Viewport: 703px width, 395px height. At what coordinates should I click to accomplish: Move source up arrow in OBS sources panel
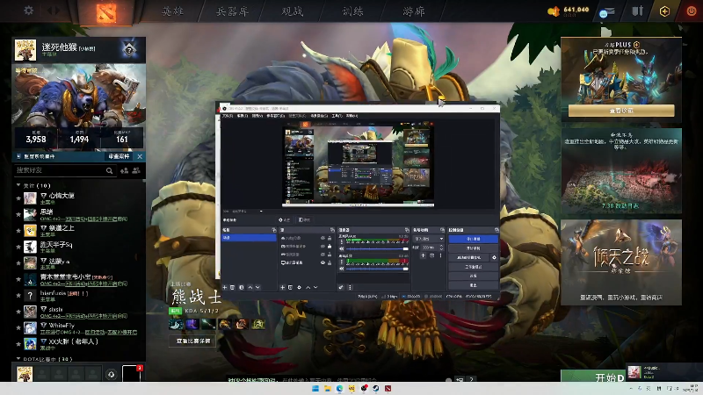[x=308, y=287]
